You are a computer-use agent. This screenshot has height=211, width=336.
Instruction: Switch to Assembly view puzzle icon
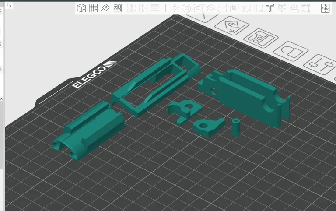click(x=325, y=8)
